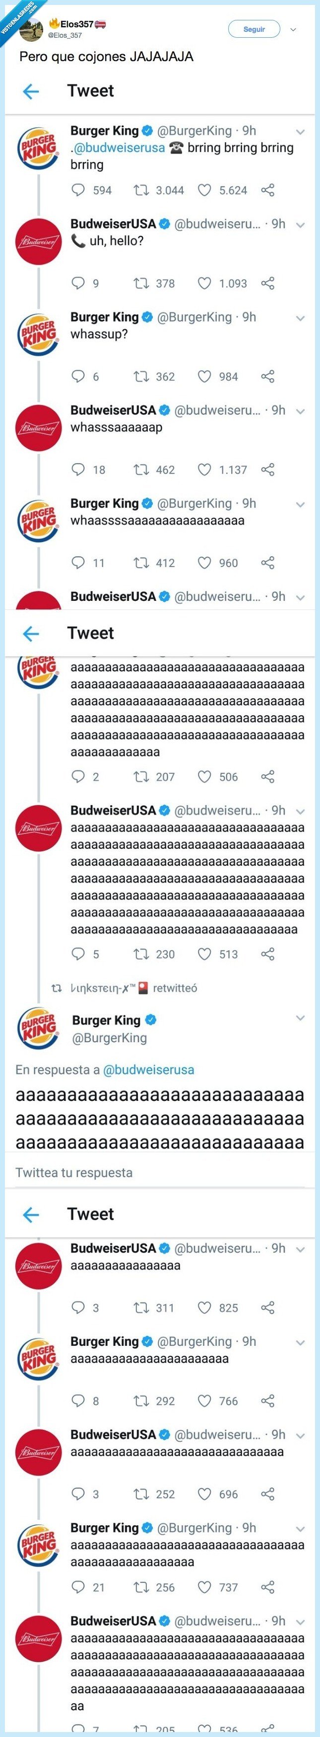320x1737 pixels.
Task: Like the final BudweiserUSA aaaa tweet
Action: (x=205, y=1733)
